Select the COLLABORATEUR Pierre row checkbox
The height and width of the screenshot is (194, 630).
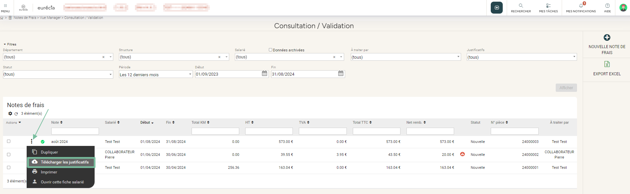(9, 155)
